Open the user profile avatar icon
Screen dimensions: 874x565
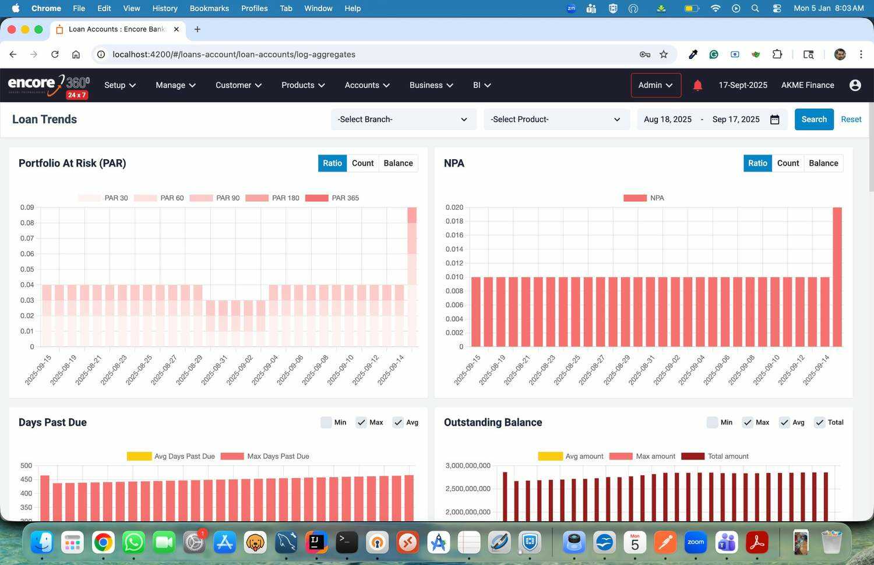[x=855, y=85]
